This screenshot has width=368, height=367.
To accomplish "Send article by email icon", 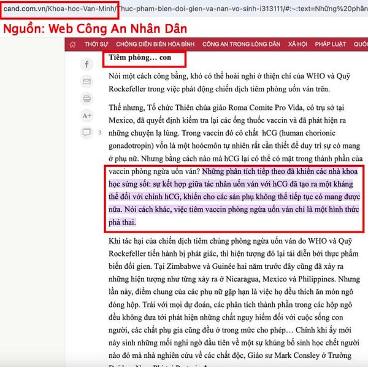I will pyautogui.click(x=87, y=81).
